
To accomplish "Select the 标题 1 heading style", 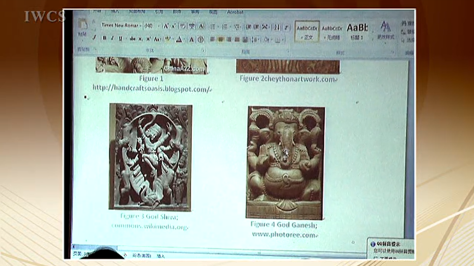I will pyautogui.click(x=357, y=31).
